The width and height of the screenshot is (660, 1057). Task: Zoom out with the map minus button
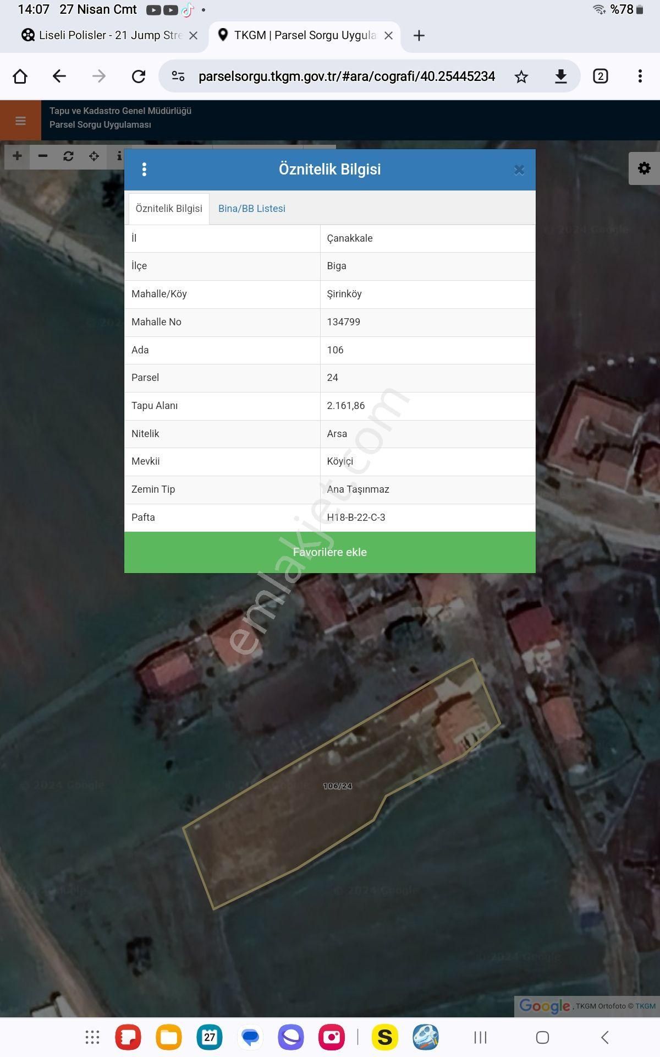[43, 156]
